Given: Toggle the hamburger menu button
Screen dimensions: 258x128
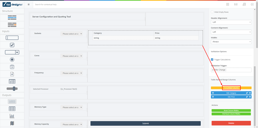Looking at the screenshot, I should pyautogui.click(x=29, y=5).
